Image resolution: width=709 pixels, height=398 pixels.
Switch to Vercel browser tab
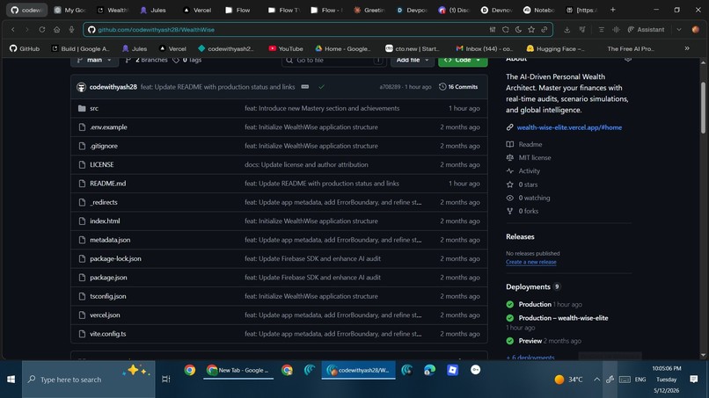pyautogui.click(x=198, y=10)
